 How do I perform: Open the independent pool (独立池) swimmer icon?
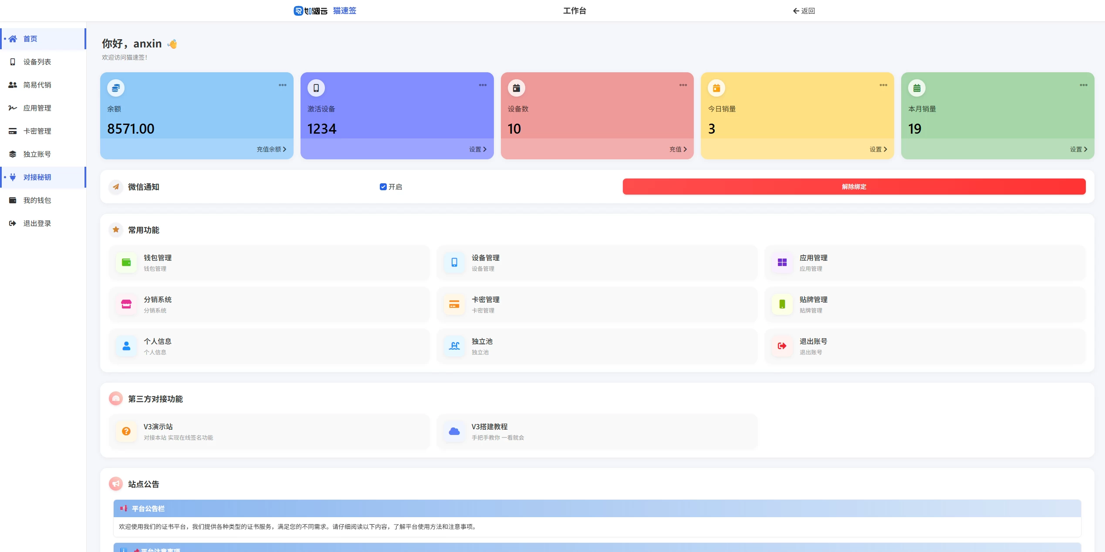[454, 346]
